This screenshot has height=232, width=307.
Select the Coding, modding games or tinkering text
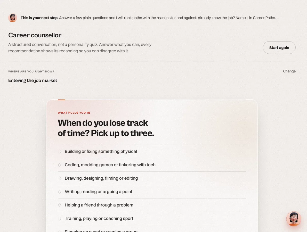[110, 165]
